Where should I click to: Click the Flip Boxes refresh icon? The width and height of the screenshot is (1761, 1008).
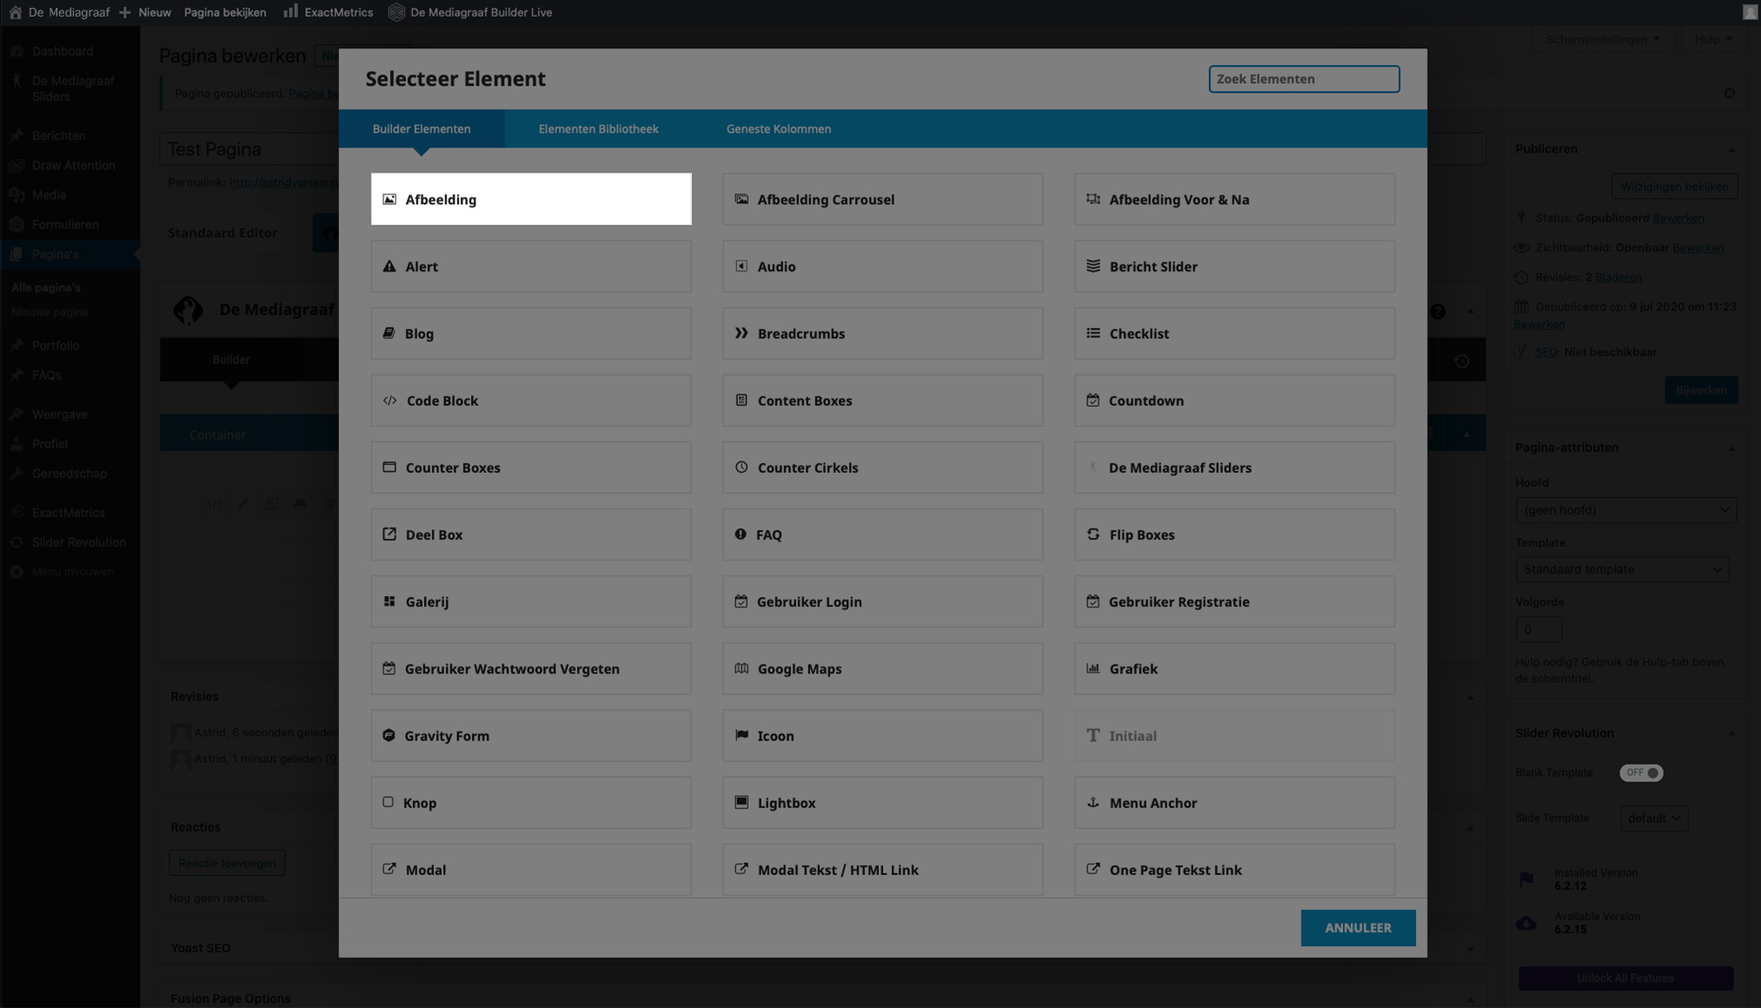pos(1093,534)
